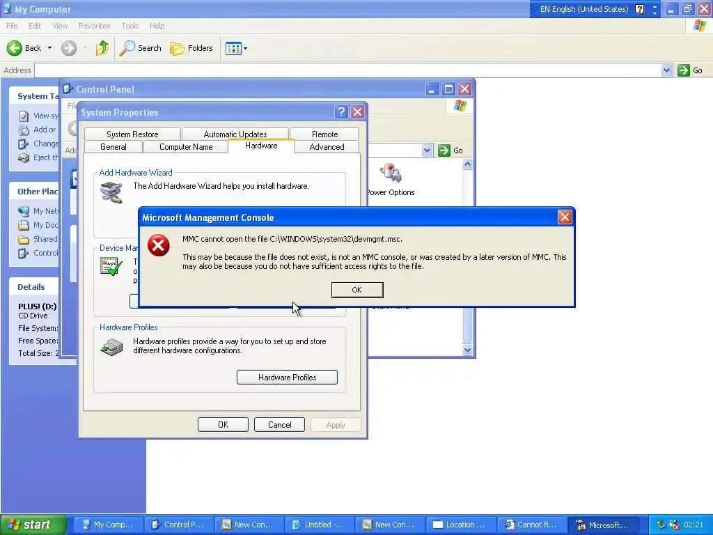
Task: Minimize the Control Panel window
Action: click(x=432, y=88)
